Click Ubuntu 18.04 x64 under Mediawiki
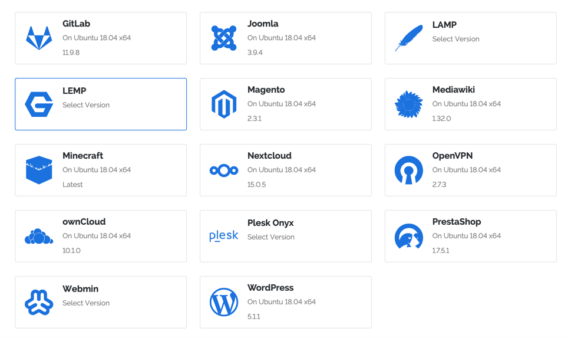This screenshot has height=338, width=568. (472, 104)
